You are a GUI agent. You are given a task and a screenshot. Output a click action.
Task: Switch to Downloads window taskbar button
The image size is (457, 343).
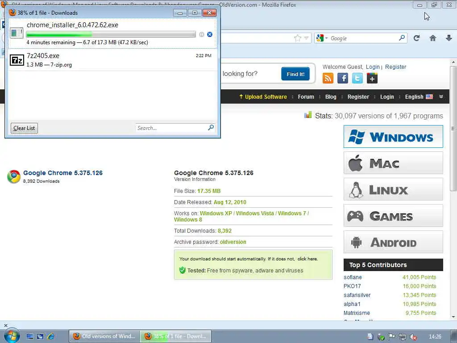176,336
